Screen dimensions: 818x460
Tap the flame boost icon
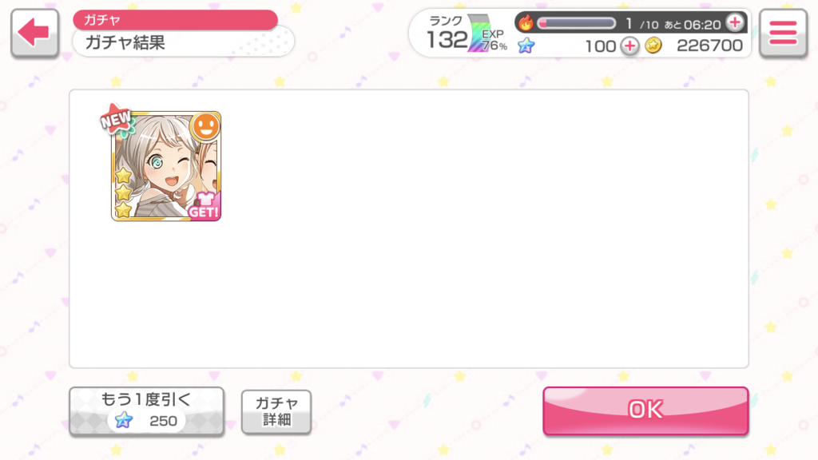[x=526, y=23]
